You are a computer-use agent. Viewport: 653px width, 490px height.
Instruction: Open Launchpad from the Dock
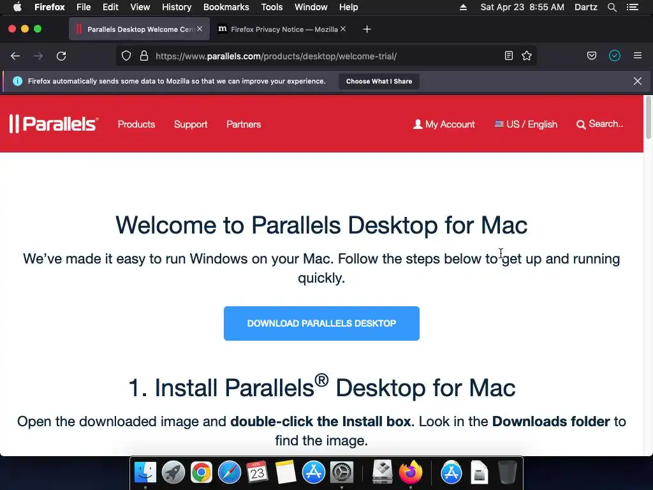(x=173, y=473)
